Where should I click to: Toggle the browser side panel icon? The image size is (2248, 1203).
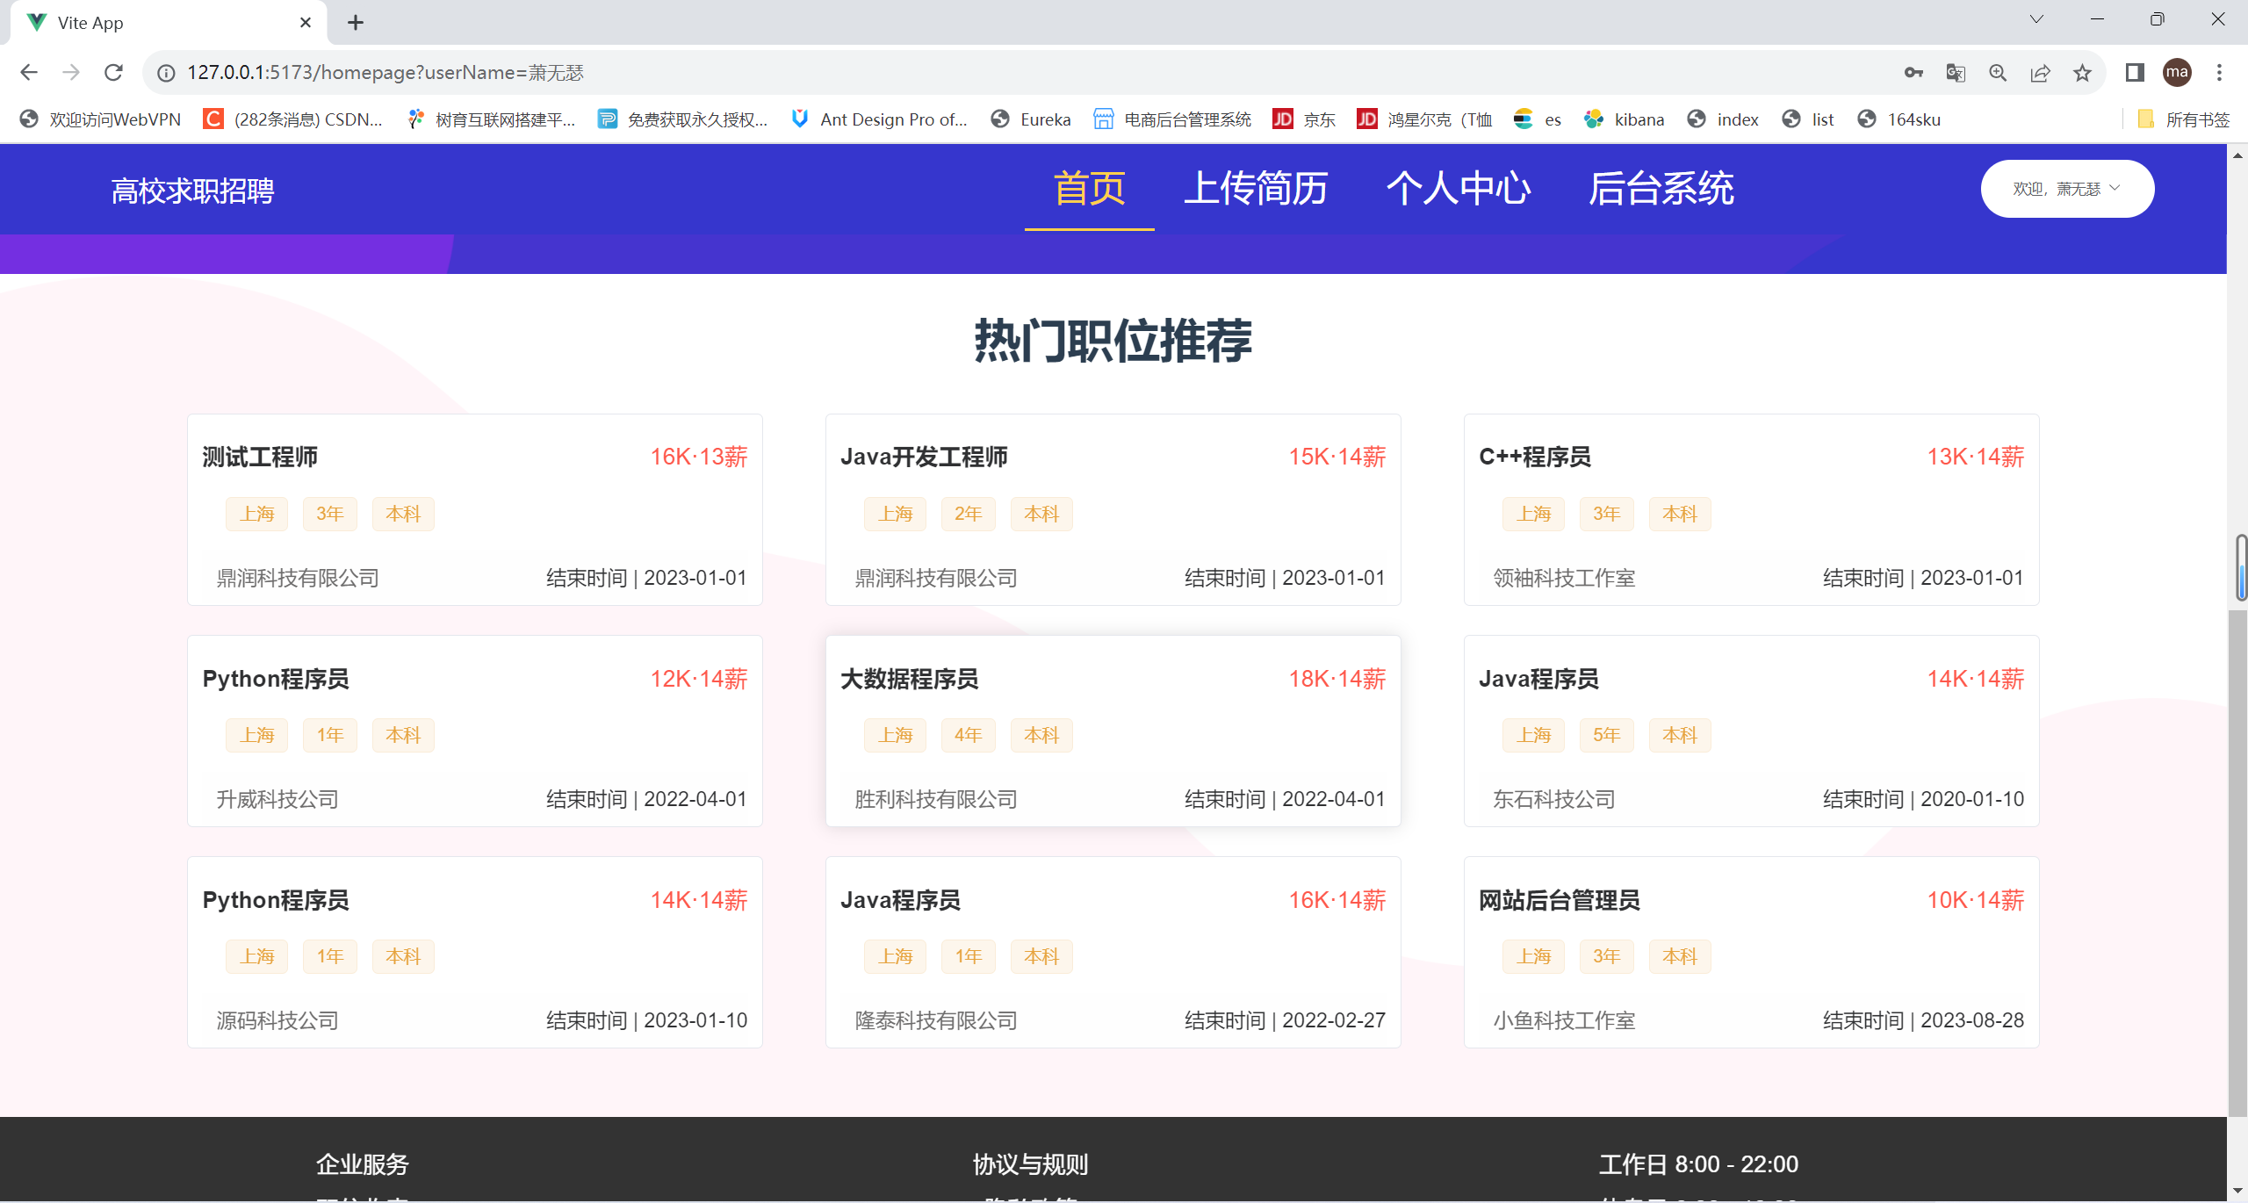(x=2135, y=72)
